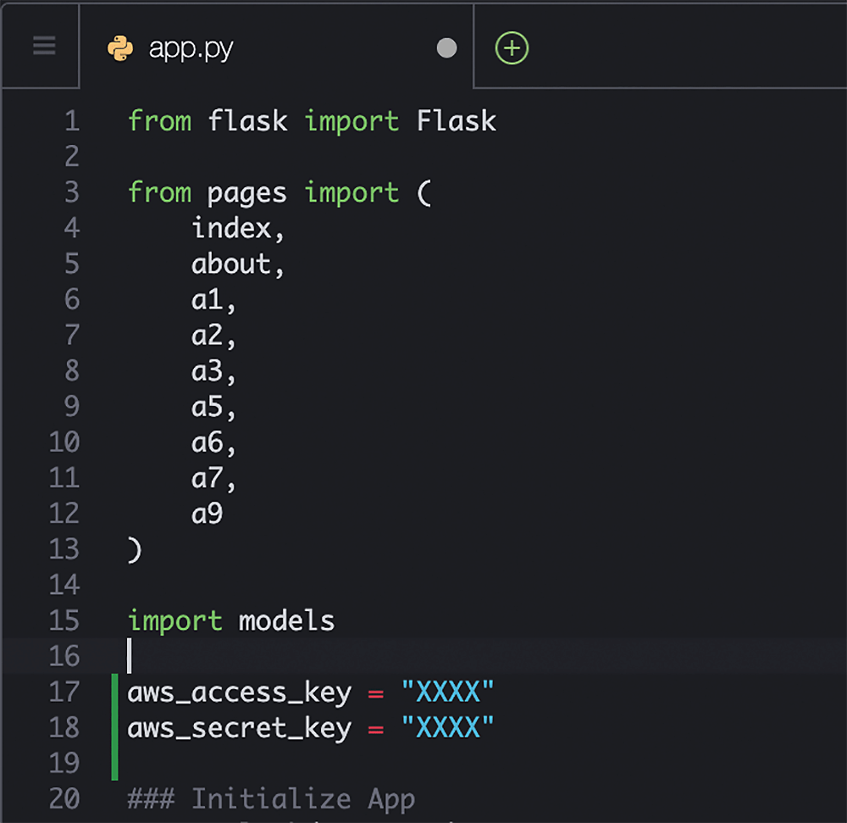The image size is (847, 823).
Task: Add a new tab with the plus icon
Action: (512, 48)
